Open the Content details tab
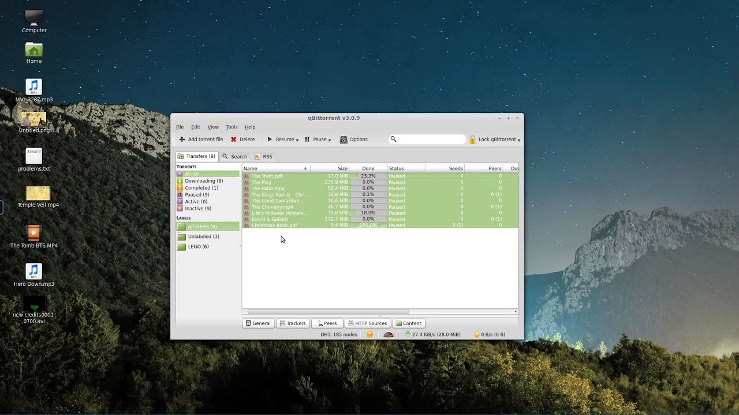This screenshot has height=415, width=739. point(409,323)
